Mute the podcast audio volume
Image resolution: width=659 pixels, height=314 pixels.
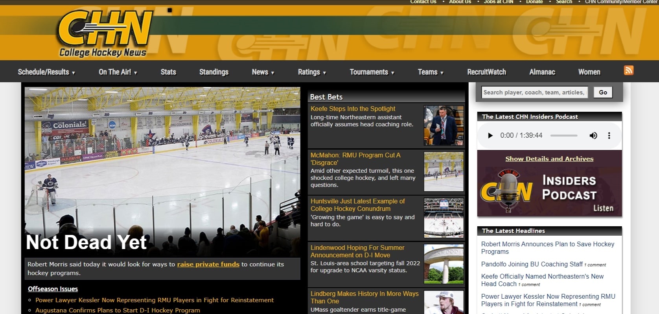tap(593, 135)
